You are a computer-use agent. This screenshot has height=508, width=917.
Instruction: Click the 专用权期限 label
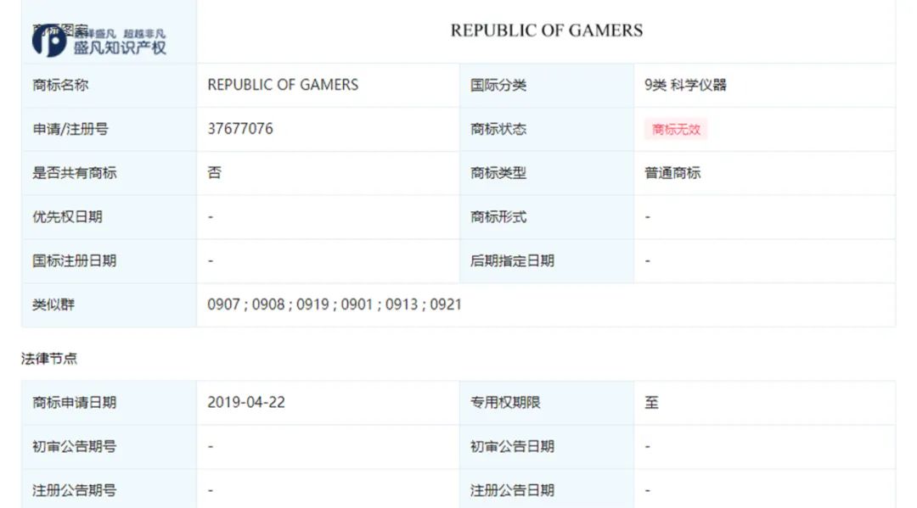point(505,402)
